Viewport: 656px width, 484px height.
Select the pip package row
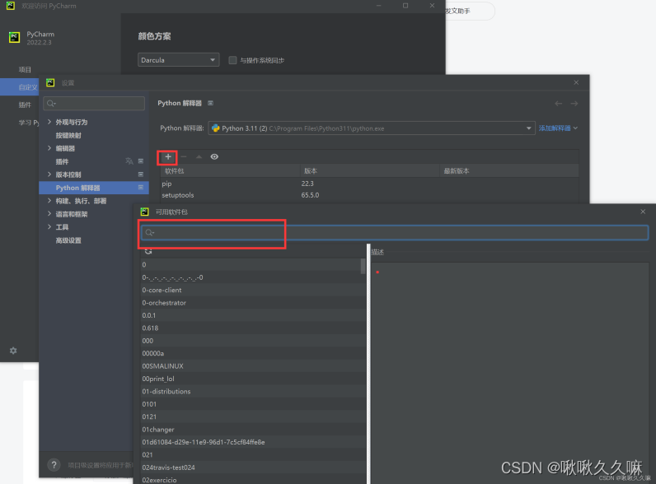(x=369, y=184)
